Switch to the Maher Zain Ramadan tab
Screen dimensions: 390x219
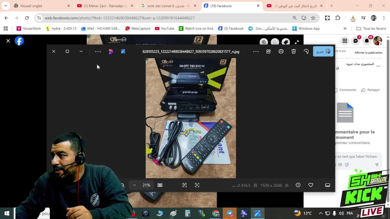point(105,6)
